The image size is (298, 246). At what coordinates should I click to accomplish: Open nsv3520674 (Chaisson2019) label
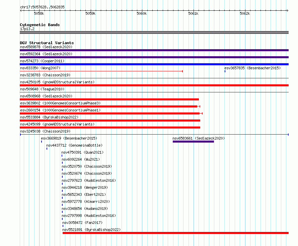(87, 173)
